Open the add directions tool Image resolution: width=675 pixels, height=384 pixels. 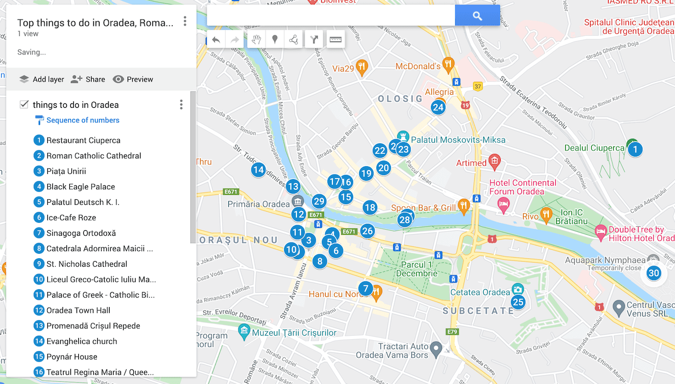[x=313, y=39]
